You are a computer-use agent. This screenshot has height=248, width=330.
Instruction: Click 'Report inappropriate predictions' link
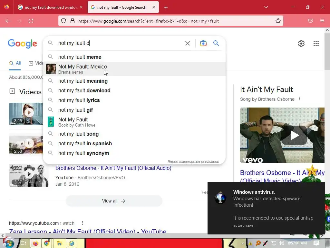(193, 161)
